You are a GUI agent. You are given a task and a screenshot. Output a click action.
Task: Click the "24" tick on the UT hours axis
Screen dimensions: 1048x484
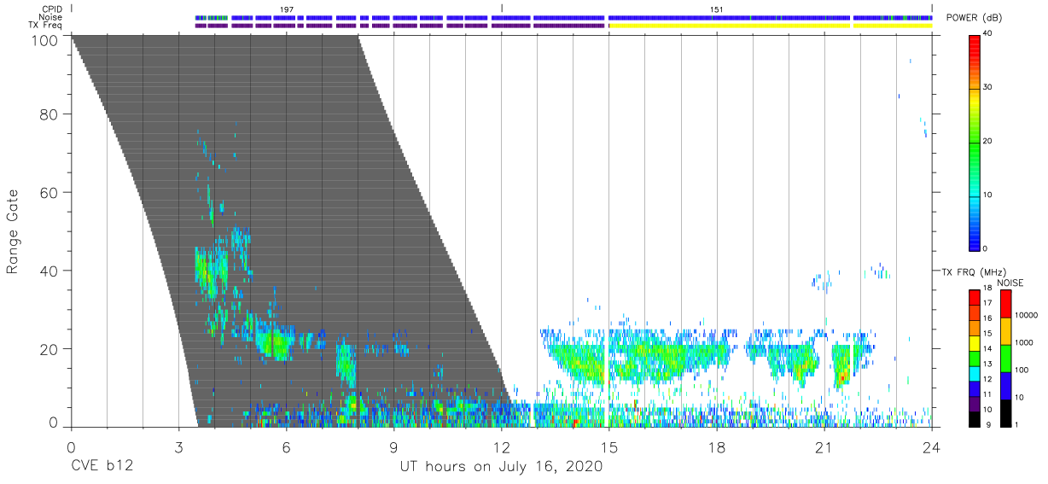932,446
